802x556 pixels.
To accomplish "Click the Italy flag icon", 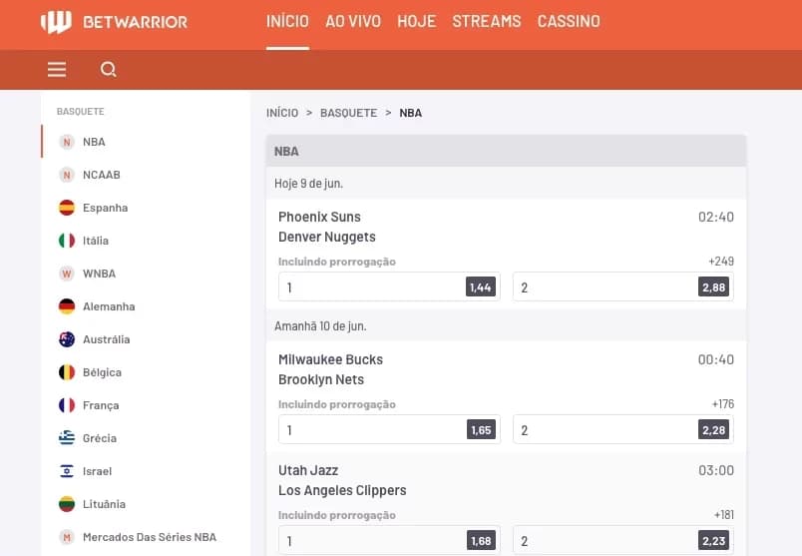I will (x=67, y=241).
